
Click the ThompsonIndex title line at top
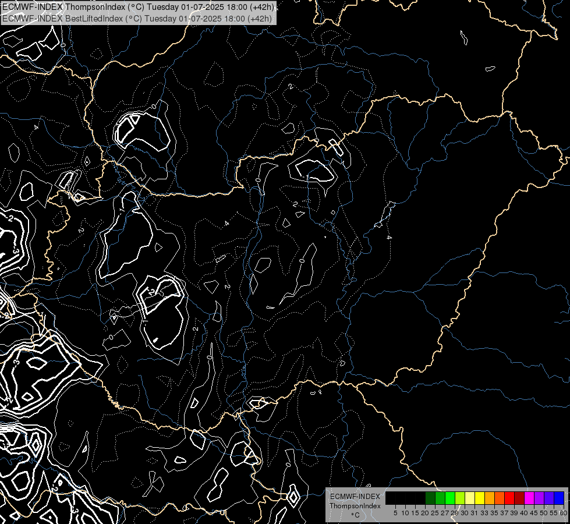(x=138, y=6)
